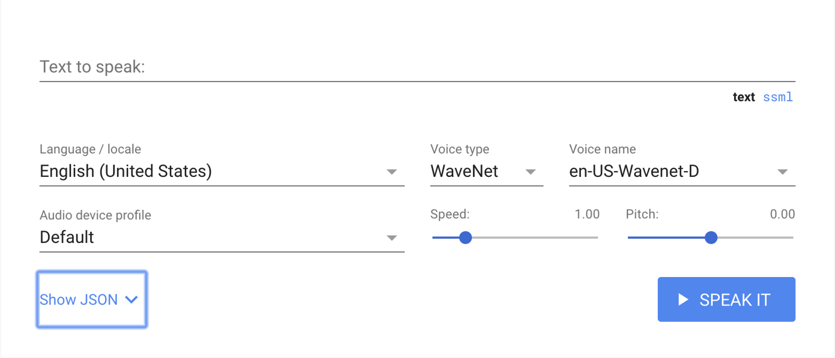Switch input mode to ssml
The image size is (835, 358).
point(778,96)
